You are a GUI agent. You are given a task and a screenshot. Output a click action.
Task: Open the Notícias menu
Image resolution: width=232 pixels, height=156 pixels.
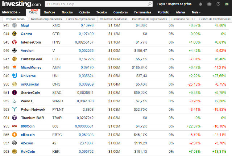click(67, 12)
